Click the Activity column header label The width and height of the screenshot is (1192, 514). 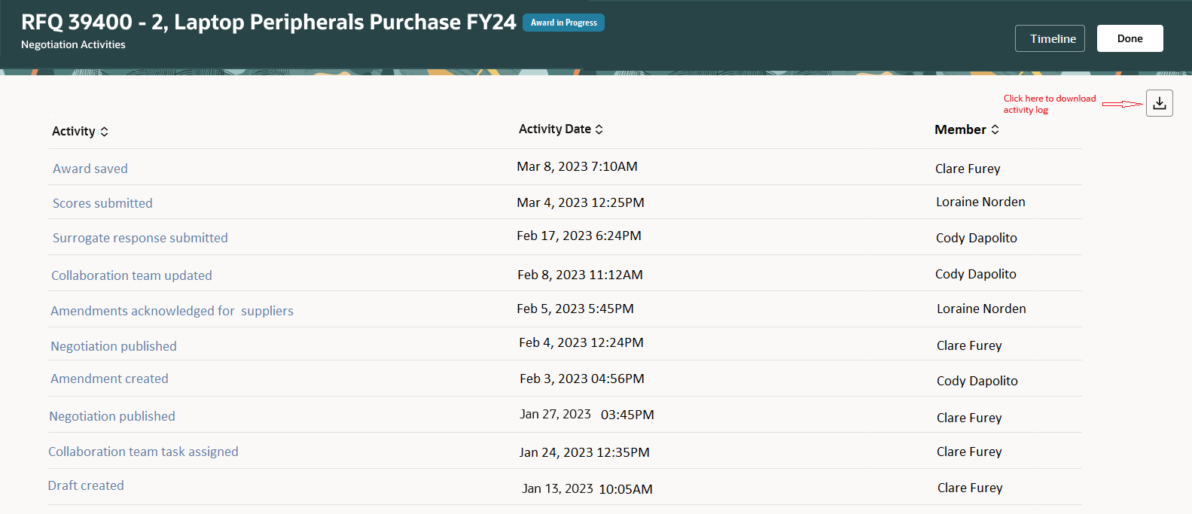click(x=74, y=131)
